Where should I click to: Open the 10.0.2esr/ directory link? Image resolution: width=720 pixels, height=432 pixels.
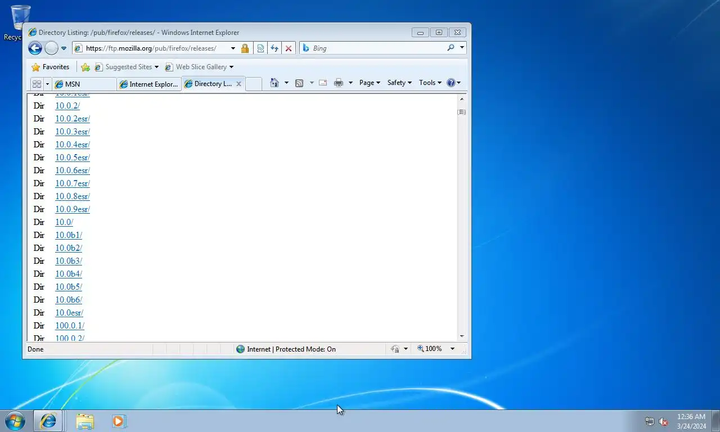click(73, 119)
